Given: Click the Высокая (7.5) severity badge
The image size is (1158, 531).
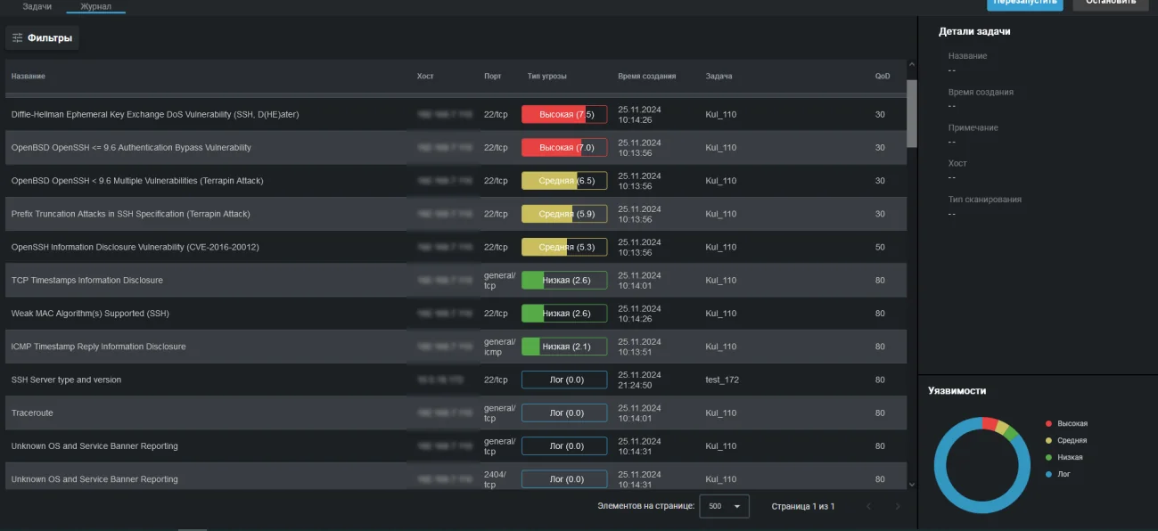Looking at the screenshot, I should click(564, 115).
